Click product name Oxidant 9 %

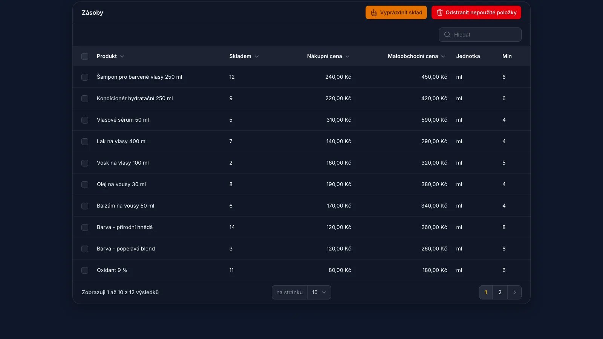(x=112, y=270)
